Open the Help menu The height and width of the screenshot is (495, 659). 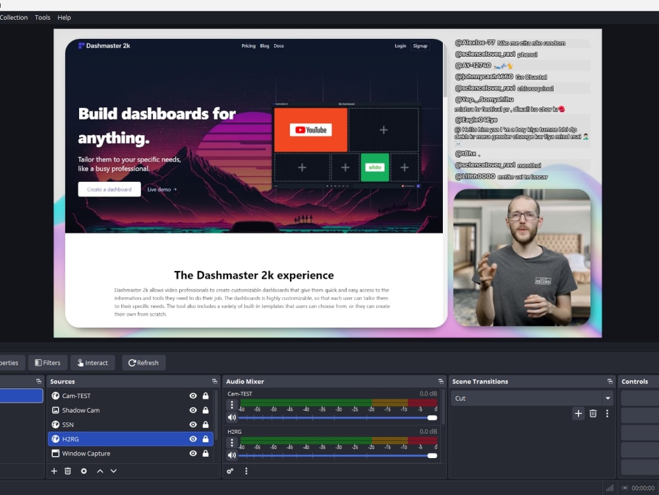click(x=64, y=17)
